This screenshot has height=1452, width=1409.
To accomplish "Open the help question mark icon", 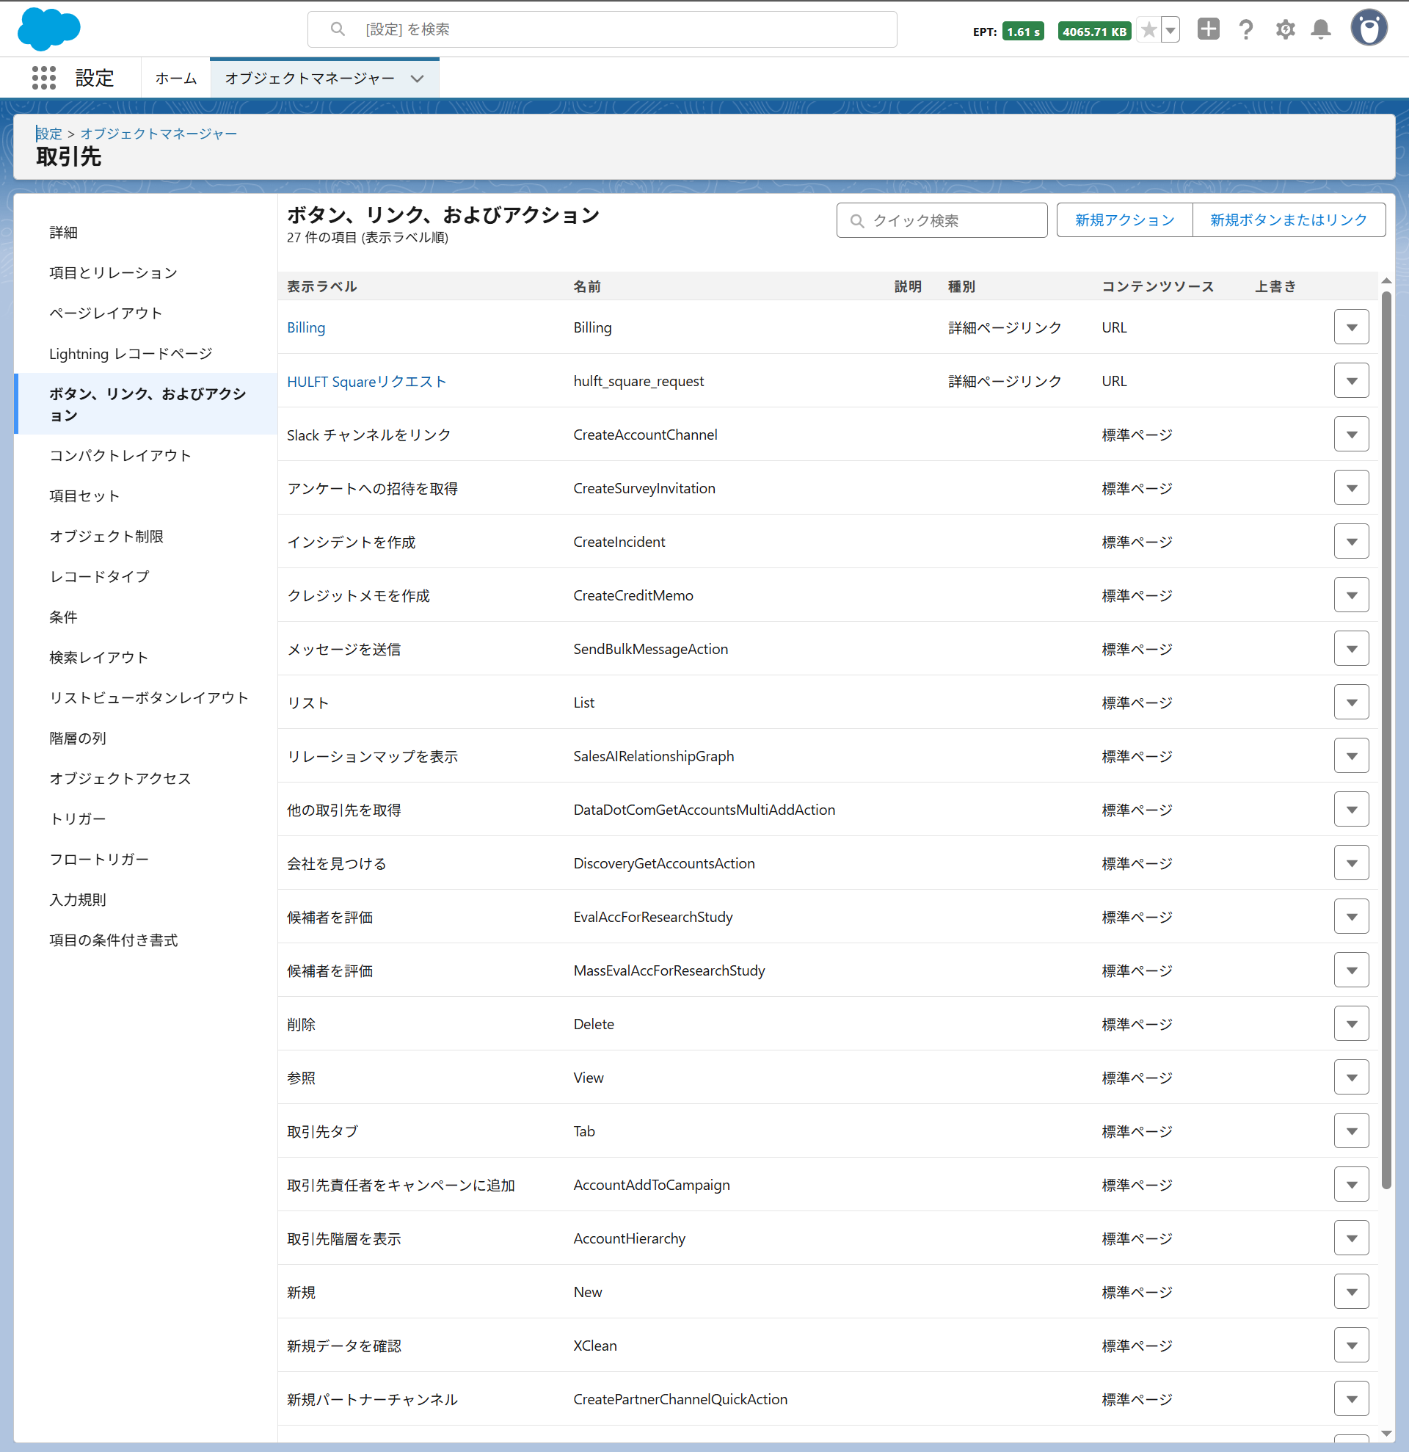I will 1246,29.
